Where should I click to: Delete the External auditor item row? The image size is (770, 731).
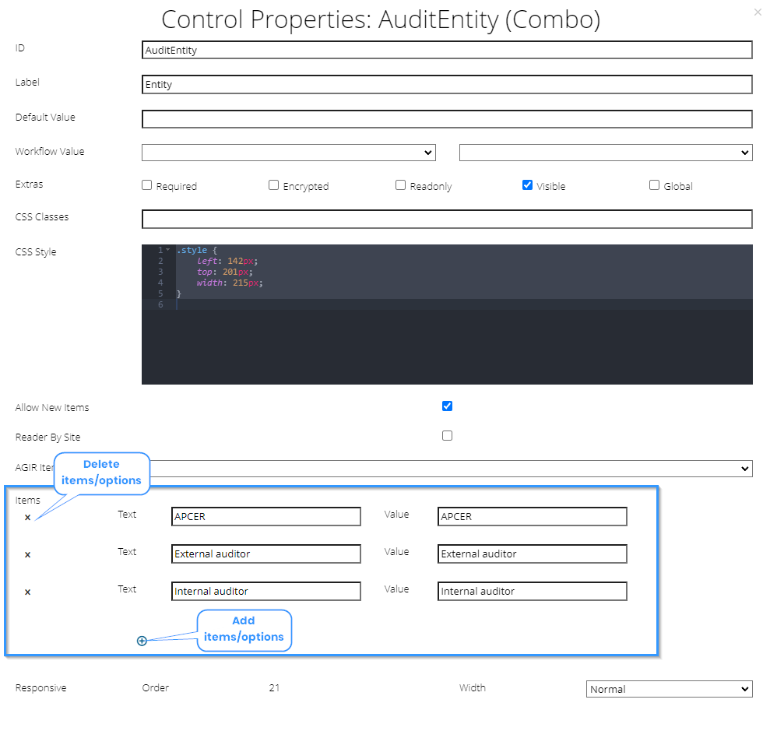(27, 555)
